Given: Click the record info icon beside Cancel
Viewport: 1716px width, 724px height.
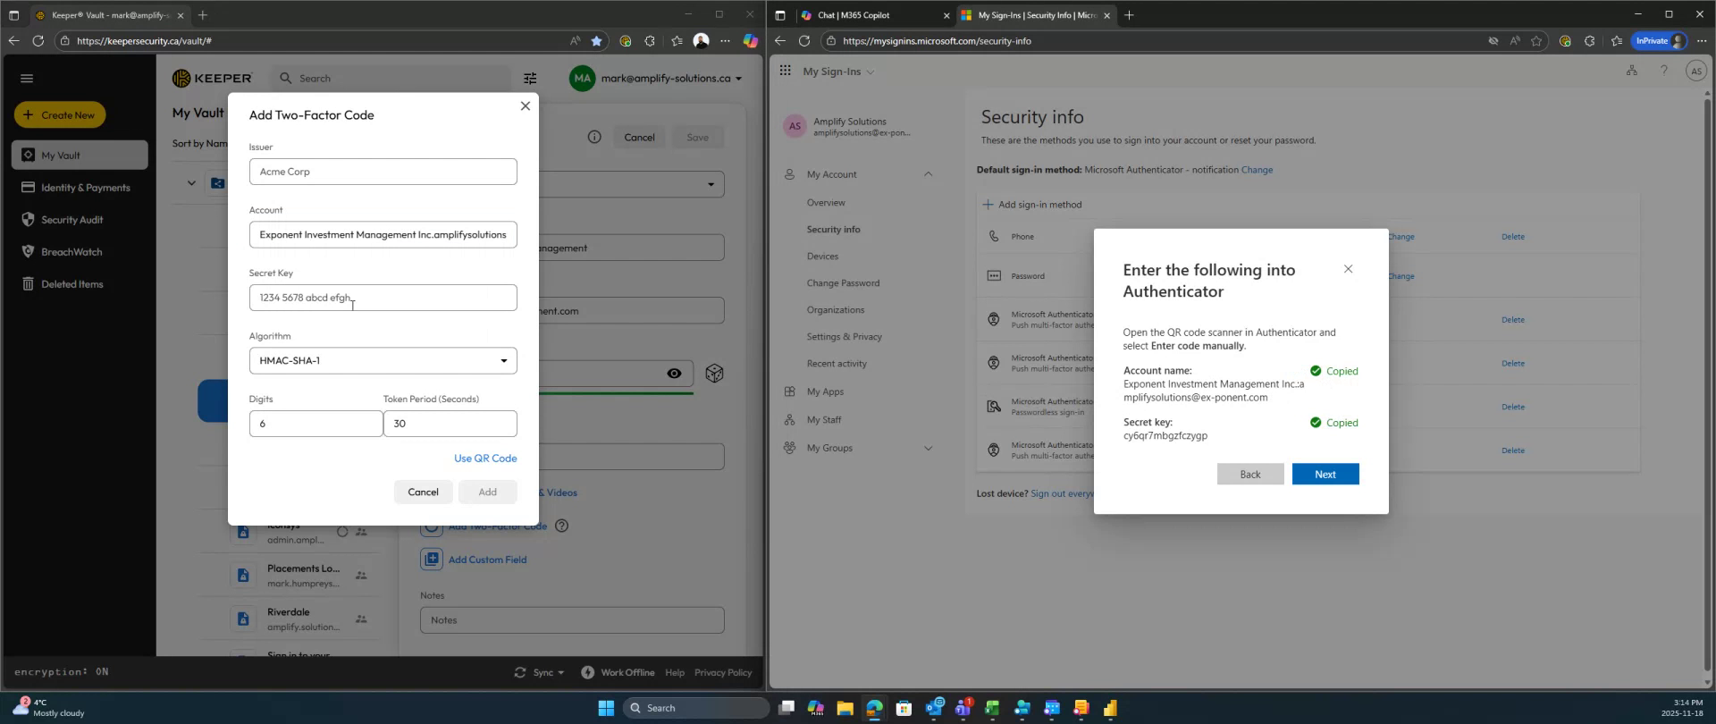Looking at the screenshot, I should pos(594,137).
